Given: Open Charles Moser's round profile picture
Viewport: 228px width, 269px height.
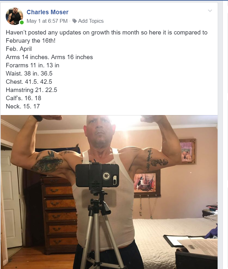Looking at the screenshot, I should click(15, 16).
